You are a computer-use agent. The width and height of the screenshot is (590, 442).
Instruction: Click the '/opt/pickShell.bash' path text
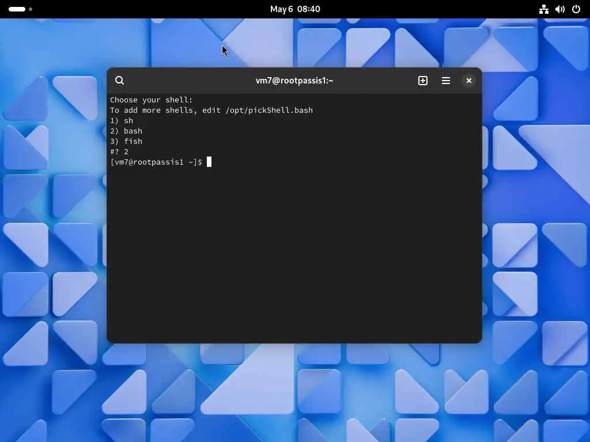click(269, 110)
